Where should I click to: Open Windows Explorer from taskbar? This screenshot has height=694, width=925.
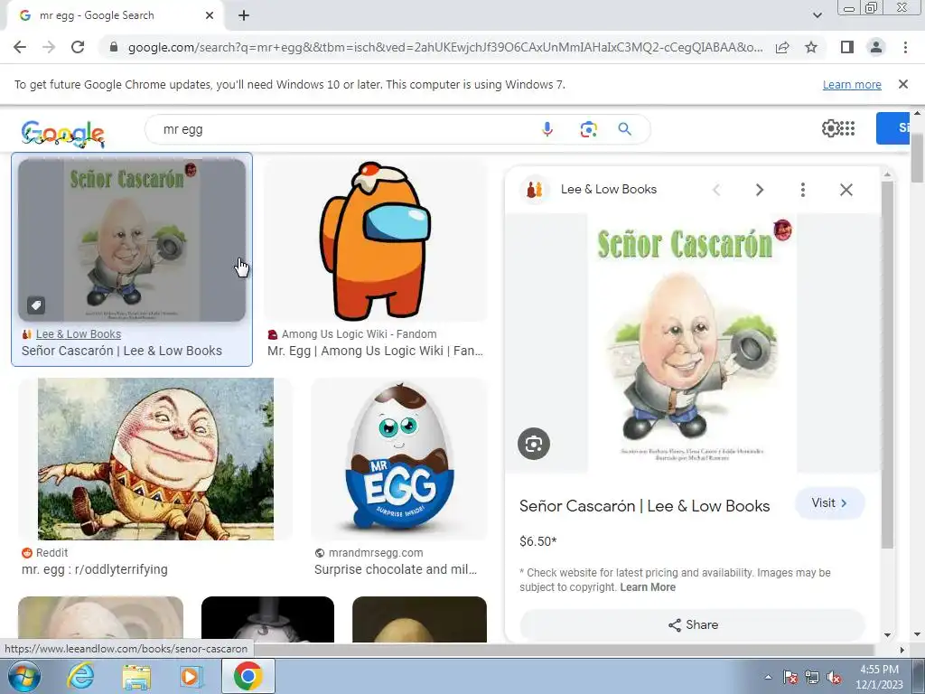[x=136, y=677]
